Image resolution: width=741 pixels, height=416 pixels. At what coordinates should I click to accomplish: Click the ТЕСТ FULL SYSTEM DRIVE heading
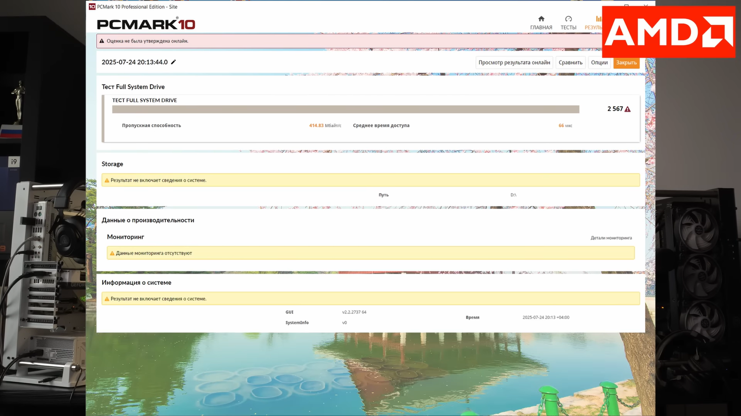click(x=144, y=100)
